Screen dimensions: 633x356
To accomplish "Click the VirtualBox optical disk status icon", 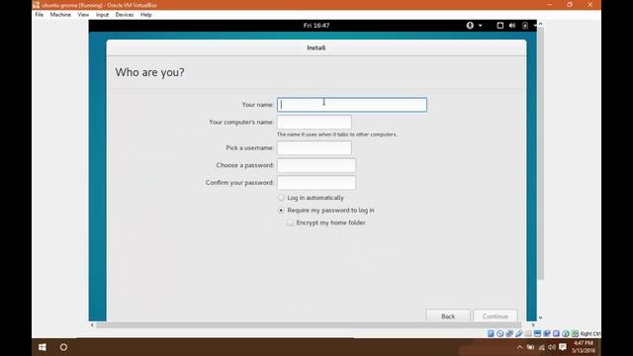I will coord(500,334).
